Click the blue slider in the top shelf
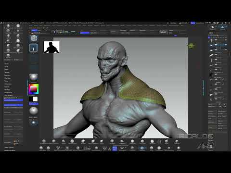Viewport: 231px width, 173px height. click(85, 33)
